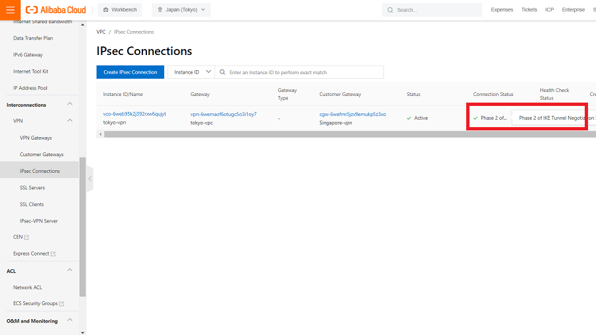Collapse the left sidebar using the handle
The image size is (596, 335).
click(90, 179)
